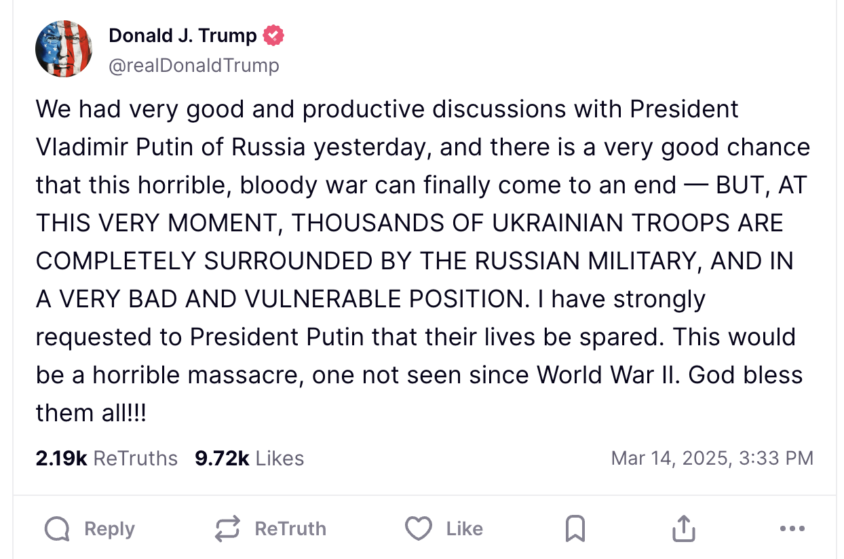Open Donald J. Trump display name link
844x559 pixels.
point(183,36)
